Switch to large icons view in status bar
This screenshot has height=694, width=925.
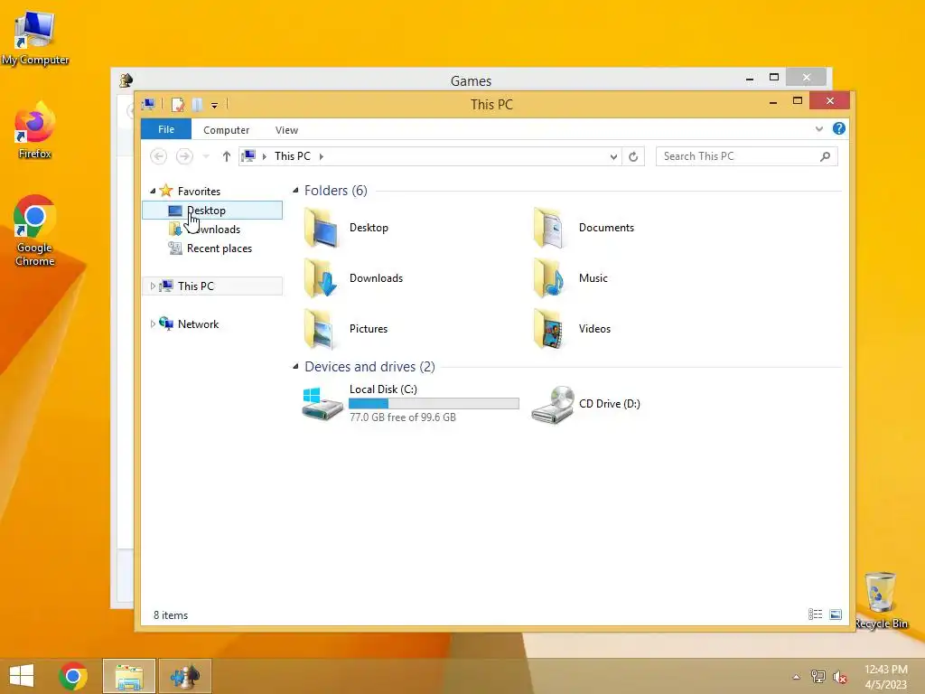click(836, 614)
